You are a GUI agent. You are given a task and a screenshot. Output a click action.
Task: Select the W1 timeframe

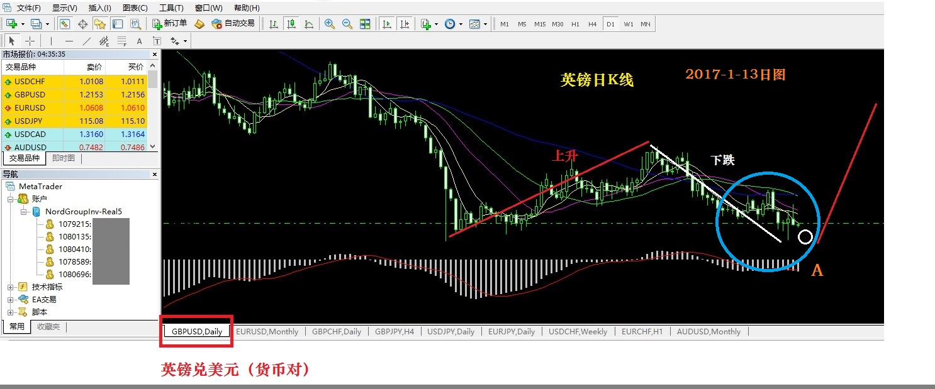coord(629,24)
